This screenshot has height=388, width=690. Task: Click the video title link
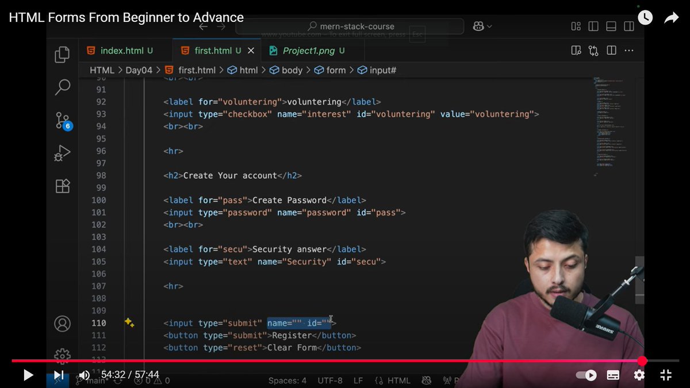126,17
